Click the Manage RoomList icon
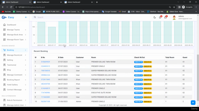This screenshot has width=199, height=111. click(x=4, y=55)
